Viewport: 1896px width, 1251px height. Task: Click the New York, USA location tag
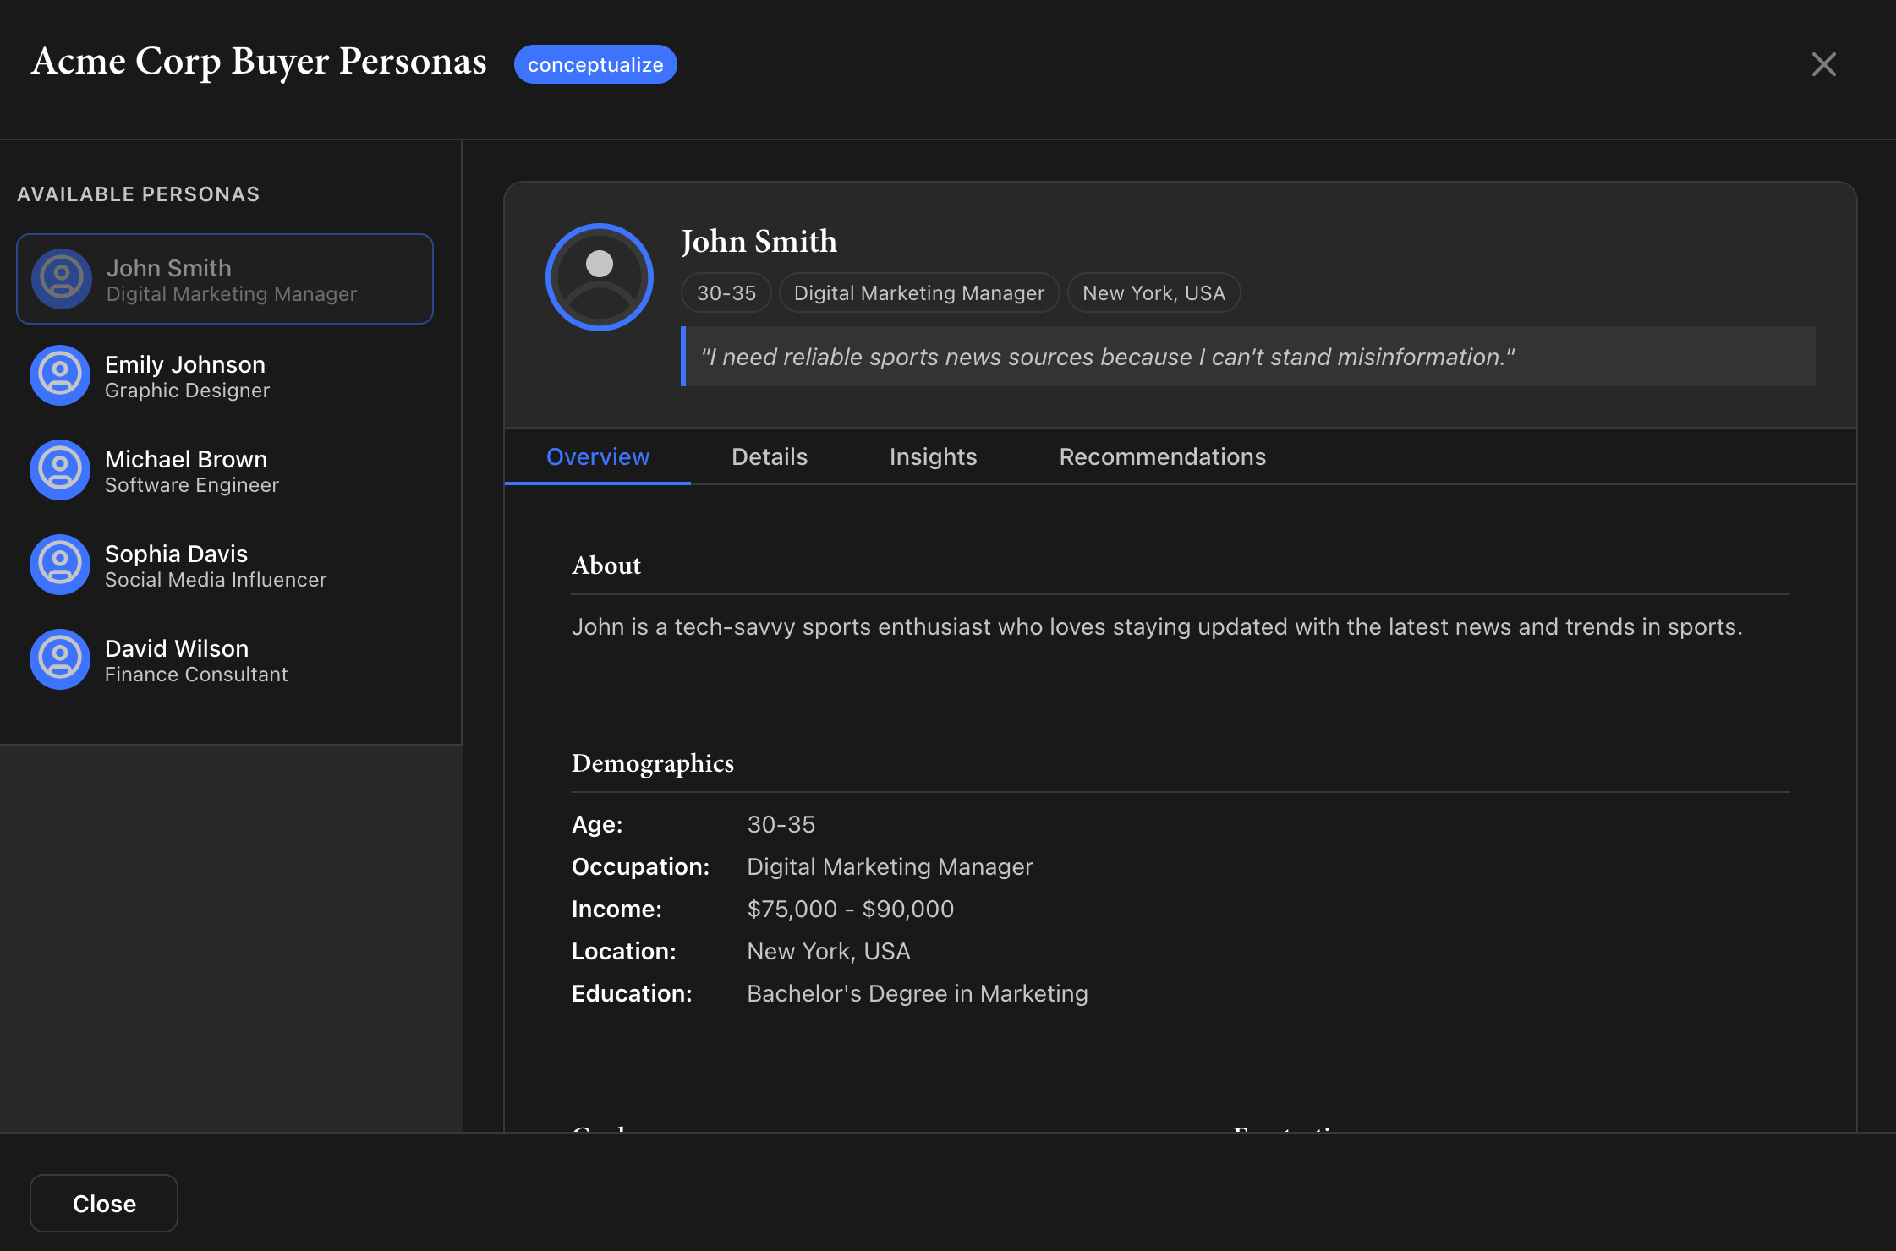pos(1153,292)
